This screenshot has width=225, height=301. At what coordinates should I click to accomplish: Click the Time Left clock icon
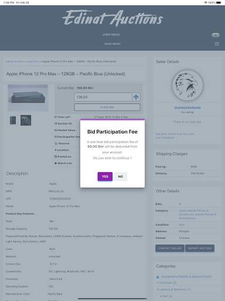point(56,117)
